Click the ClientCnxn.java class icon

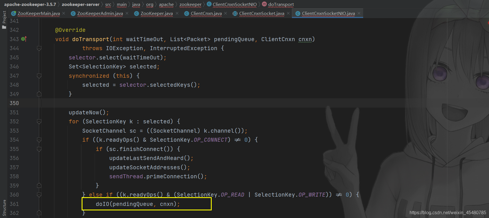(186, 13)
